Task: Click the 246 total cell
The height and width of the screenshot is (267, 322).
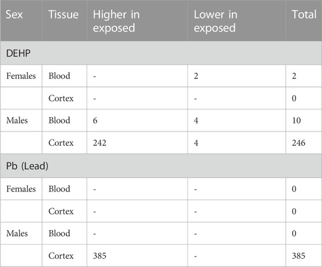Action: 298,143
